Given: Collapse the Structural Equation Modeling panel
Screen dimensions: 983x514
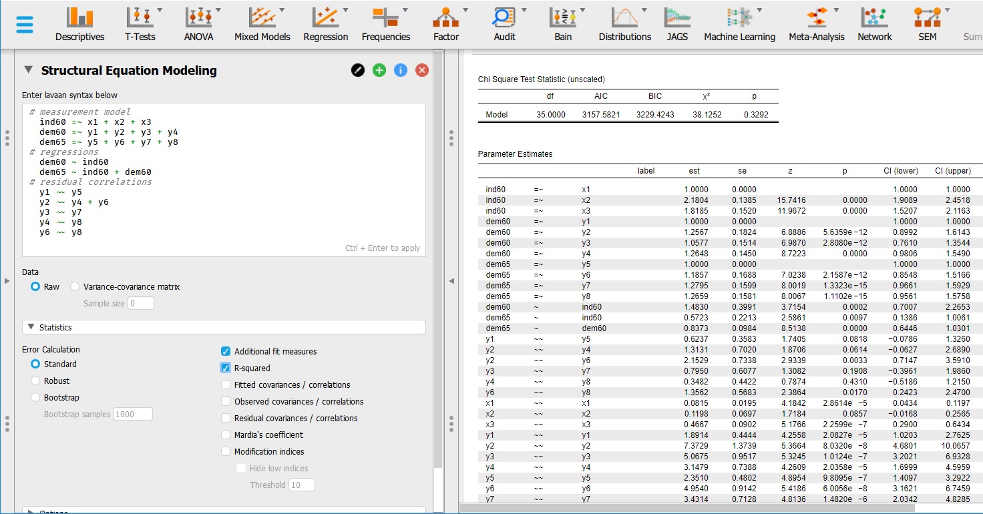Looking at the screenshot, I should point(27,69).
